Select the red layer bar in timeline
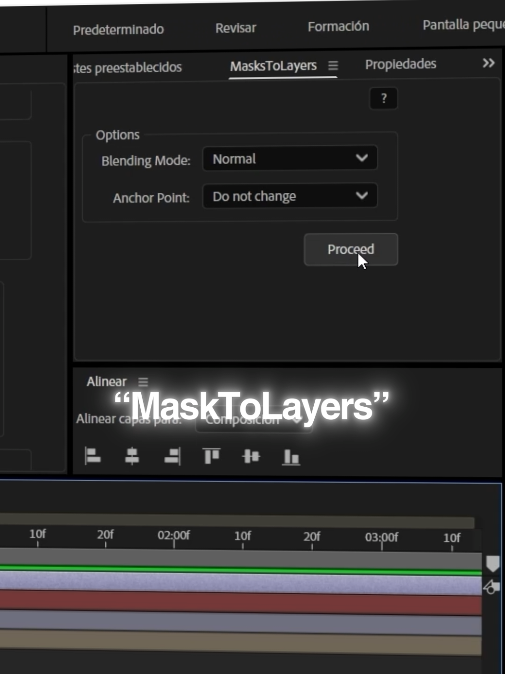Viewport: 505px width, 674px height. pos(241,603)
